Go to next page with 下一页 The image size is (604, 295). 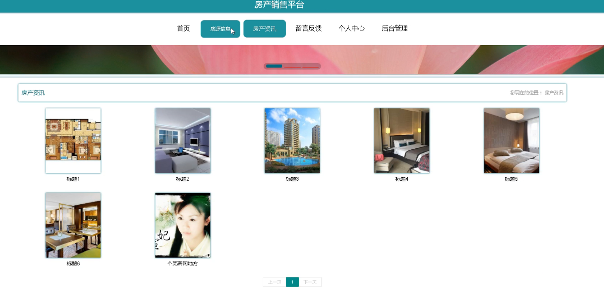click(310, 282)
